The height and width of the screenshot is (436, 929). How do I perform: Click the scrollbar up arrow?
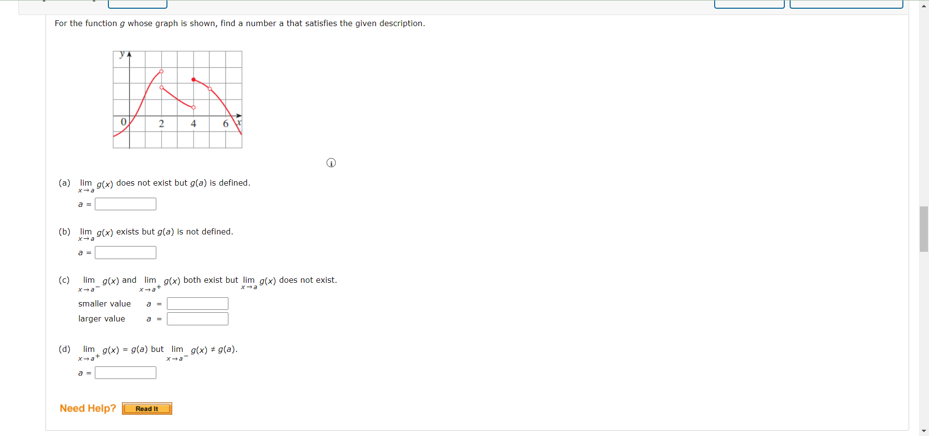click(x=924, y=6)
